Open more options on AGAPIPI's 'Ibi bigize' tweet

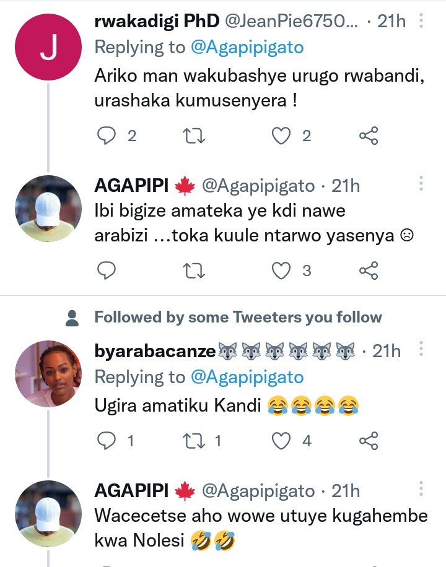pos(421,184)
